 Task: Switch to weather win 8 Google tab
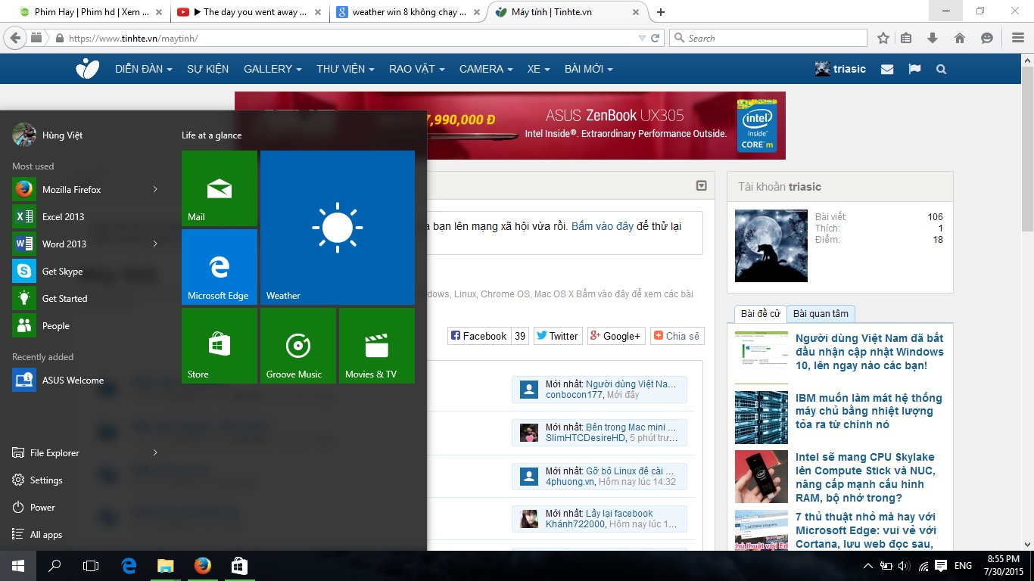[x=409, y=12]
